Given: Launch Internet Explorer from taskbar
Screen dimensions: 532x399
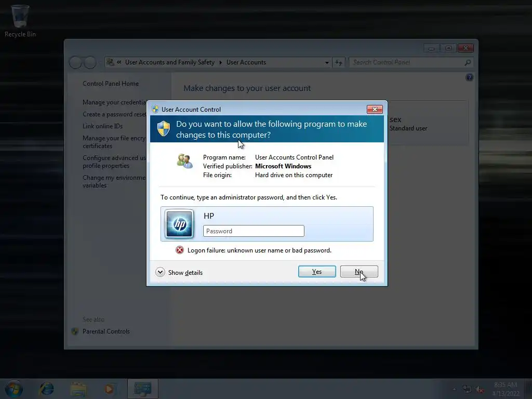Looking at the screenshot, I should pos(46,389).
